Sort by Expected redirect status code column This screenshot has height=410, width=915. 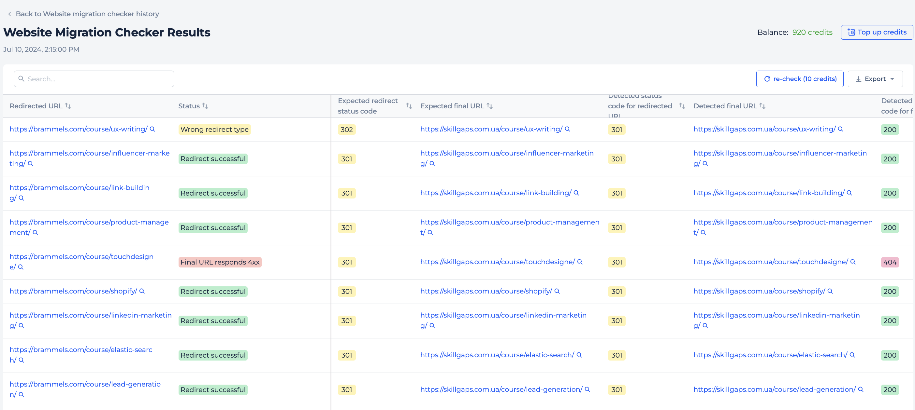pyautogui.click(x=409, y=106)
